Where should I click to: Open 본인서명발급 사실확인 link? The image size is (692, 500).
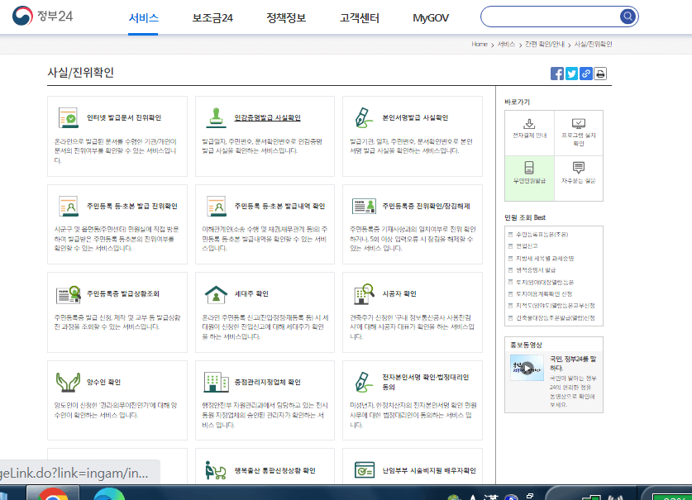coord(415,118)
